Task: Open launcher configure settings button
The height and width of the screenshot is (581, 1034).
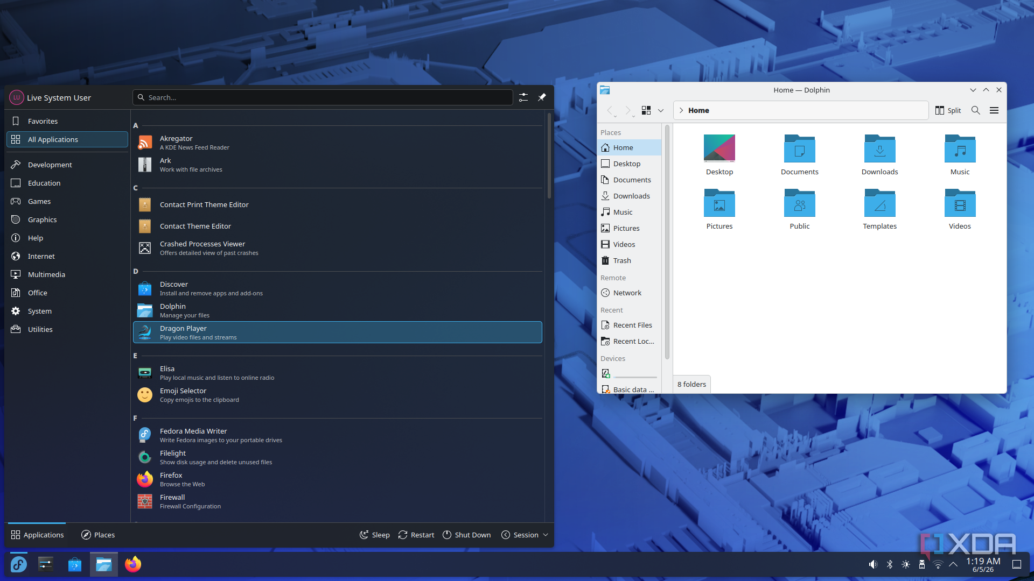Action: pos(523,97)
